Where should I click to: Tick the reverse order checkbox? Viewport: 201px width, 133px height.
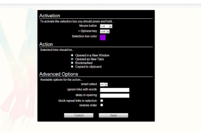(x=102, y=105)
